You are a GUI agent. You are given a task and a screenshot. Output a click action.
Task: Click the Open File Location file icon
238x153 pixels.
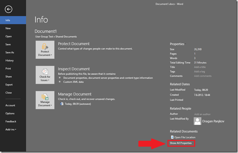click(172, 137)
